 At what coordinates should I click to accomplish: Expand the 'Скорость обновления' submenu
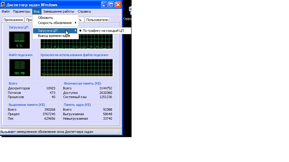(x=55, y=23)
